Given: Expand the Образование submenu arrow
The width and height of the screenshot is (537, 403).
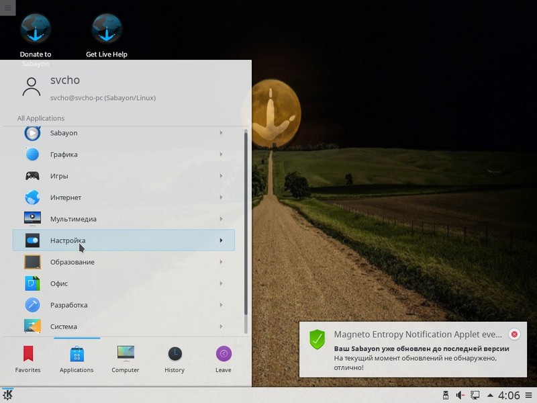Looking at the screenshot, I should click(222, 262).
